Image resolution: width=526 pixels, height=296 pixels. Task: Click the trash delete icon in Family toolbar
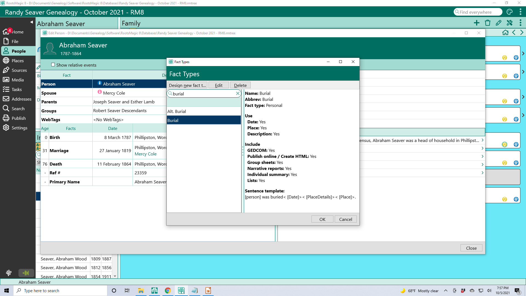coord(488,23)
